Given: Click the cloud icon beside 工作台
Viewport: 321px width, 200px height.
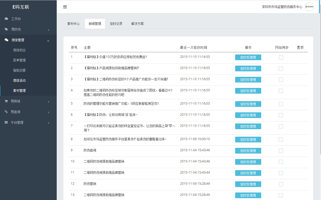Looking at the screenshot, I should click(x=6, y=19).
